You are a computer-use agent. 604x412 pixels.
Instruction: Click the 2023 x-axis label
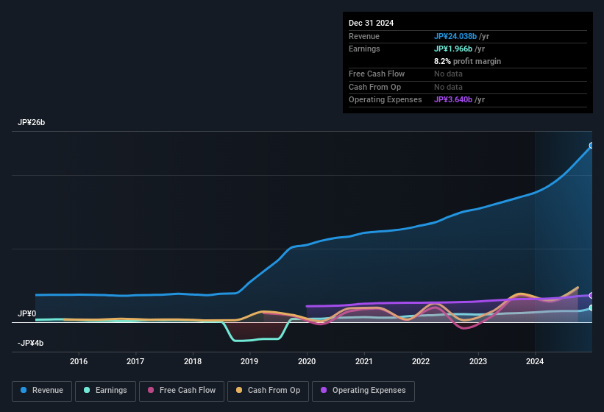478,361
